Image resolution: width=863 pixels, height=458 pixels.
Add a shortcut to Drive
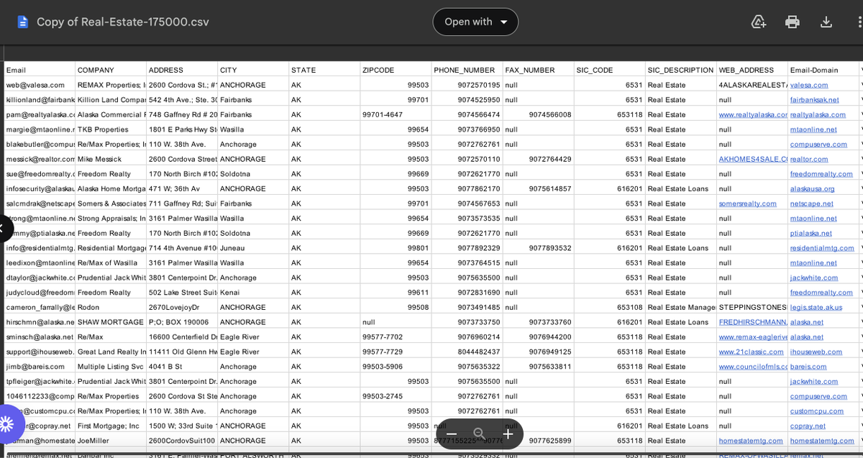click(x=759, y=22)
